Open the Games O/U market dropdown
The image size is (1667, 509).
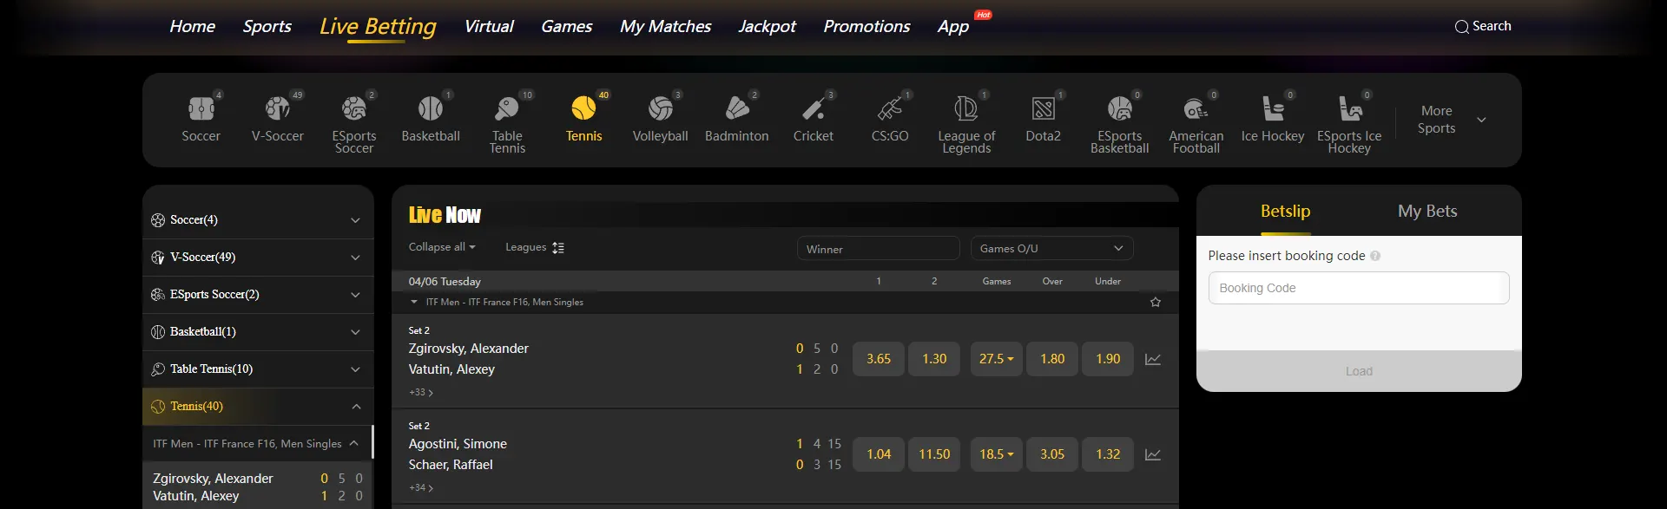[1051, 249]
